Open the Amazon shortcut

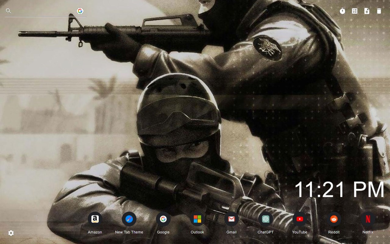(x=95, y=219)
